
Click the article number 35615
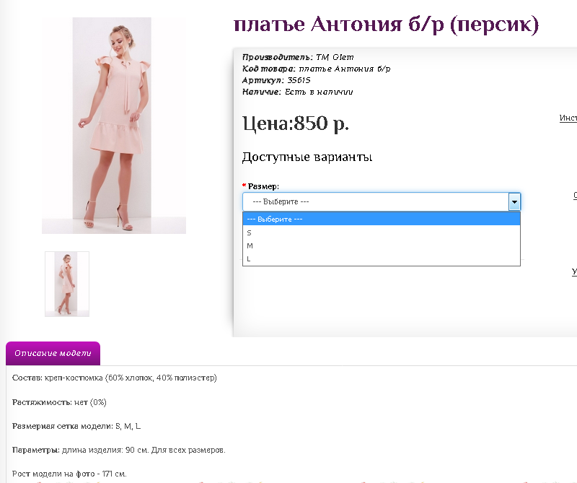(299, 80)
